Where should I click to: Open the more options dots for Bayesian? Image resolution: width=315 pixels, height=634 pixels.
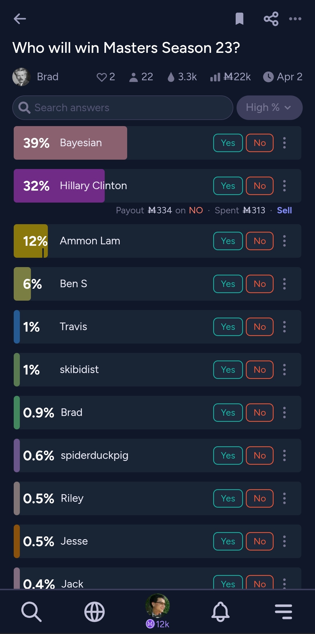pos(284,143)
